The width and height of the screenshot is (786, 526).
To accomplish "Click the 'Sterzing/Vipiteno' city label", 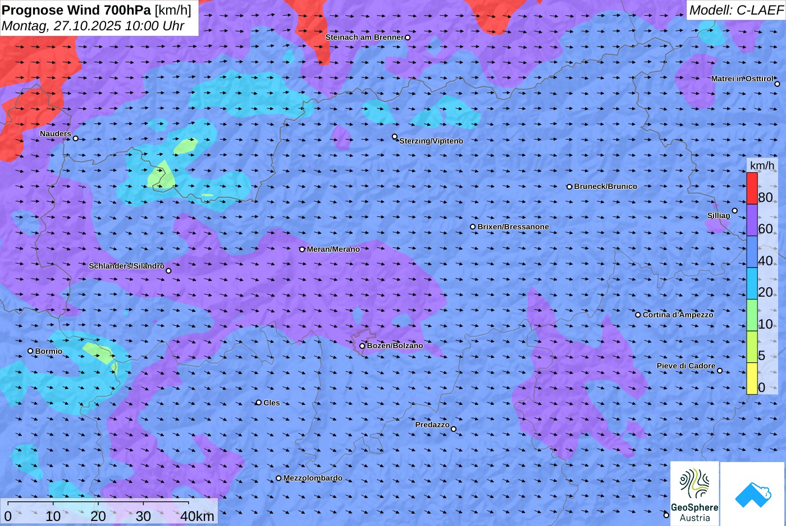I will coord(431,141).
